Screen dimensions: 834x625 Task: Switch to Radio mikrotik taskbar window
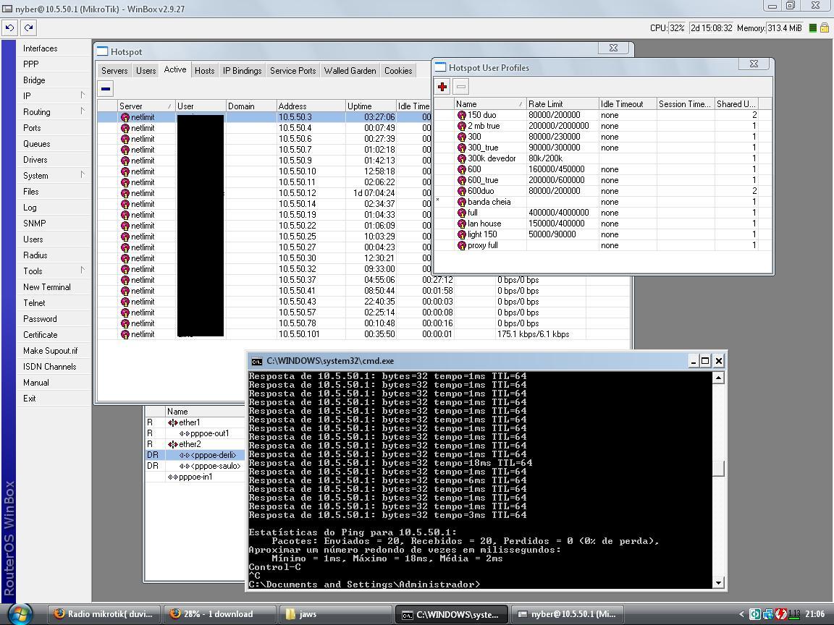104,614
